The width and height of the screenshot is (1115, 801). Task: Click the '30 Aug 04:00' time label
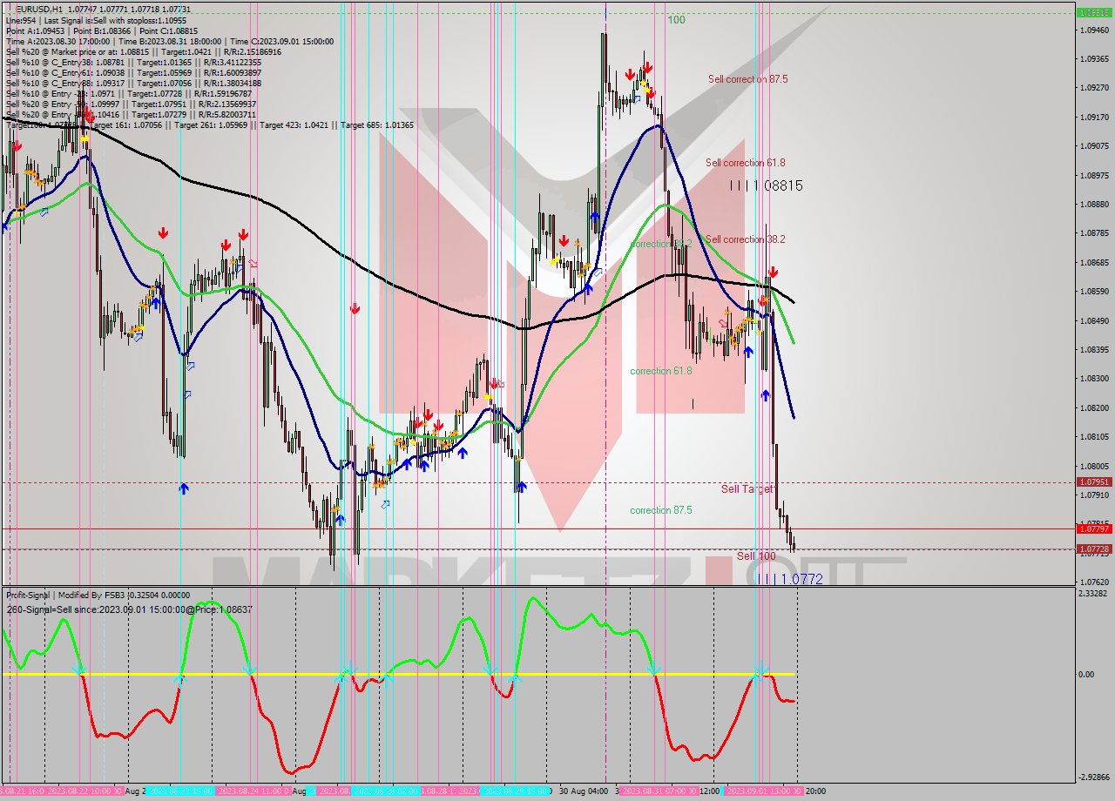pos(584,791)
